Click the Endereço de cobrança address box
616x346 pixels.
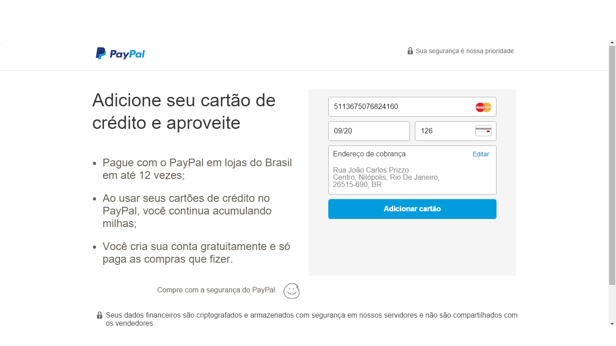coord(412,170)
